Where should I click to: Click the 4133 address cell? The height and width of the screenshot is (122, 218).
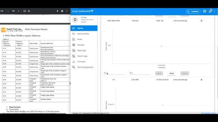(9, 100)
